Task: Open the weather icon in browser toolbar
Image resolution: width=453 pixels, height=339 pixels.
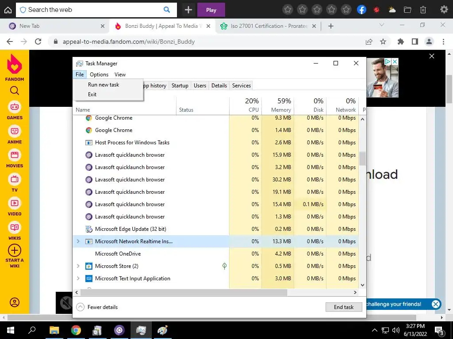Action: tap(392, 10)
